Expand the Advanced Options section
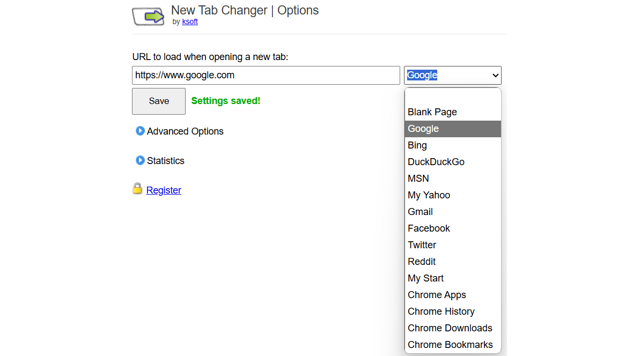633x356 pixels. 185,131
